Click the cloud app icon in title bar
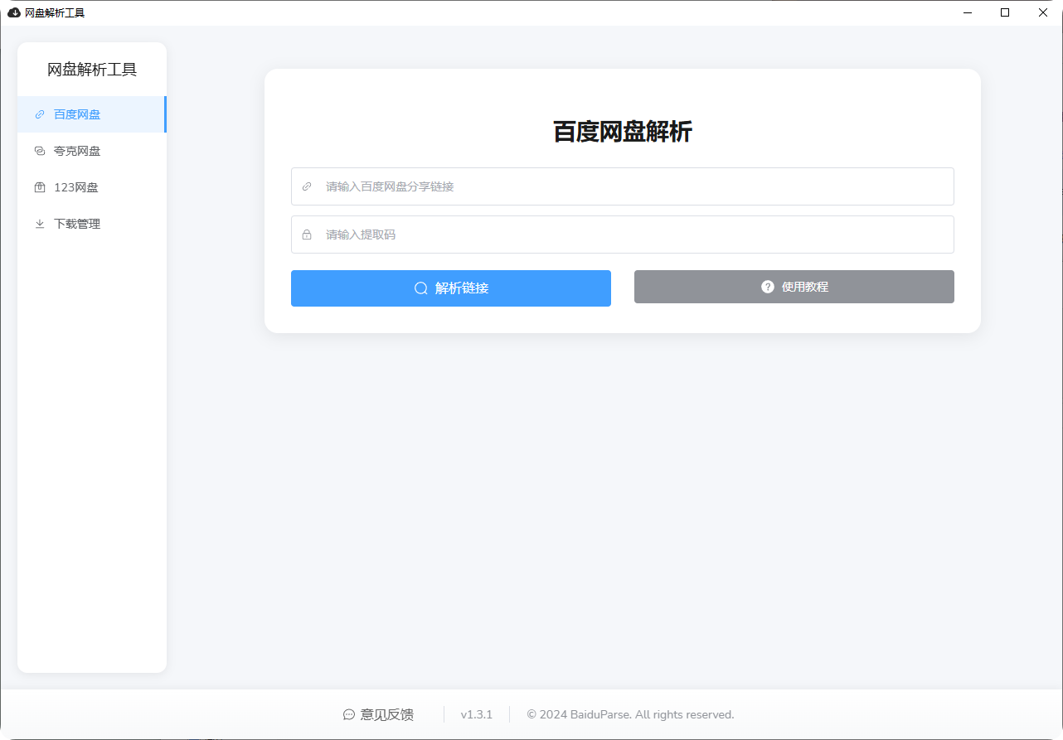Screen dimensions: 1063x740 coord(13,12)
